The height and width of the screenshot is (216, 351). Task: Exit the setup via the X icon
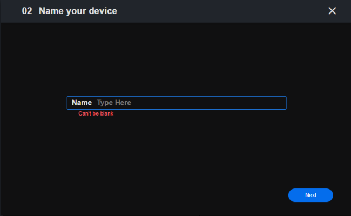coord(332,11)
